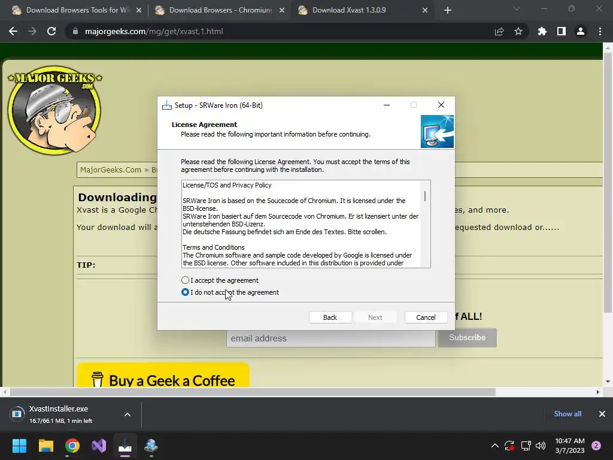Screen dimensions: 613x460
Task: Select 'I accept the agreement' radio button
Action: click(186, 280)
